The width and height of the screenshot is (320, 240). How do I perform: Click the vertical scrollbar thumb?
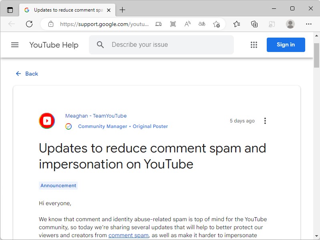[x=316, y=55]
